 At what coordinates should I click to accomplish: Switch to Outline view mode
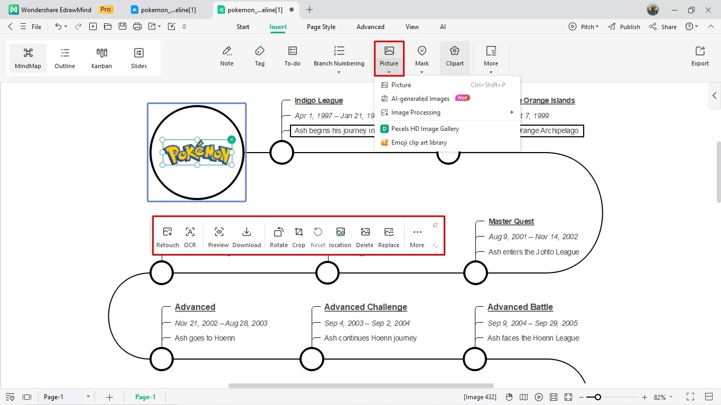pos(64,58)
